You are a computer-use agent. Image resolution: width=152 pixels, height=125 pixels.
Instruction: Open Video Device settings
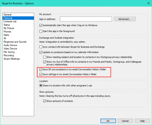18,48
